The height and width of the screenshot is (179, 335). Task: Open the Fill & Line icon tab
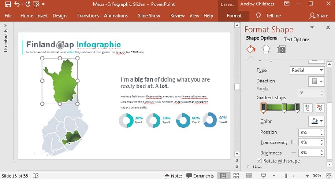point(250,49)
